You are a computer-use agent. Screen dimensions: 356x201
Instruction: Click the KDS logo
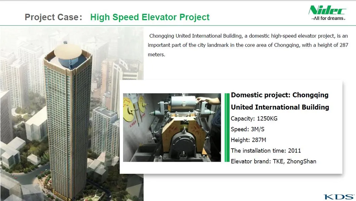pos(339,197)
